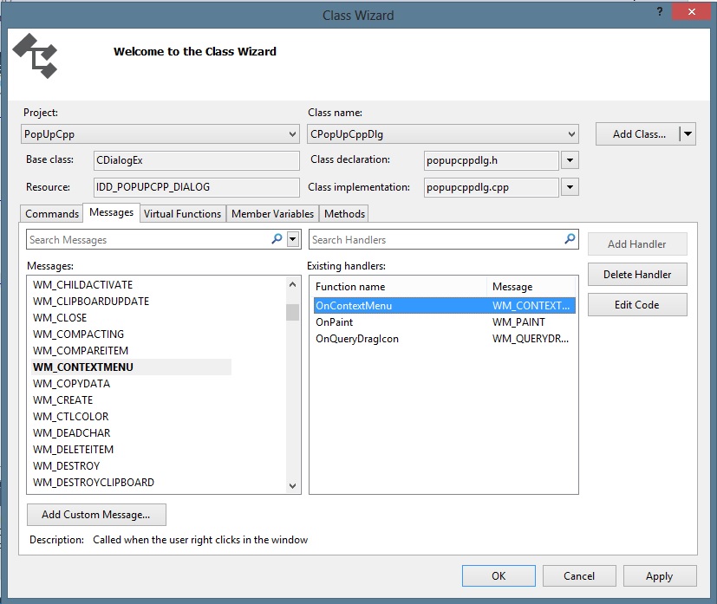Select WM_CREATE in the Messages list

pos(63,400)
